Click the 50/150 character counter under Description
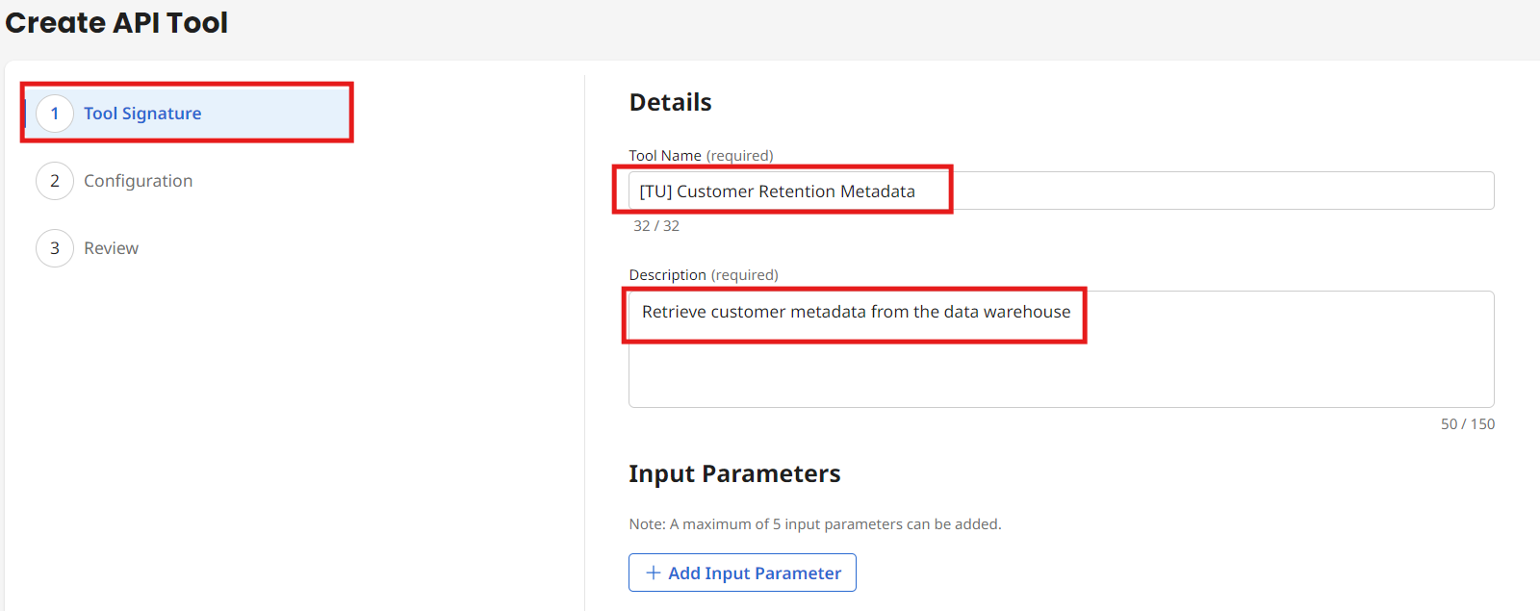The width and height of the screenshot is (1540, 611). 1469,423
